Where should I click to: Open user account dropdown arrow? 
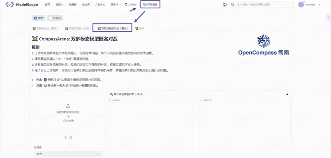point(319,5)
